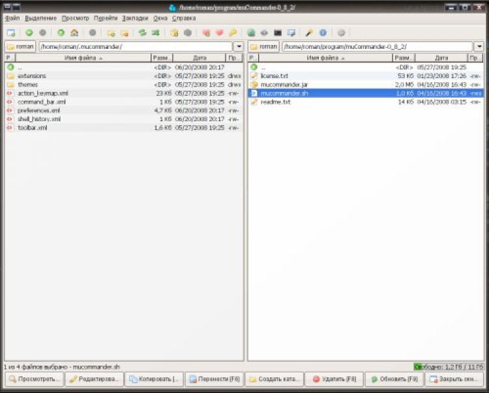Swap the two folder panels
The height and width of the screenshot is (393, 489).
click(143, 33)
